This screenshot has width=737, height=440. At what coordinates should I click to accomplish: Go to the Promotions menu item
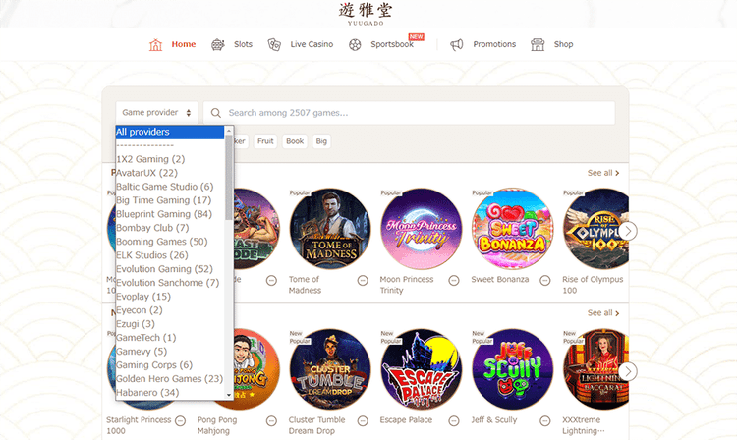(x=494, y=44)
